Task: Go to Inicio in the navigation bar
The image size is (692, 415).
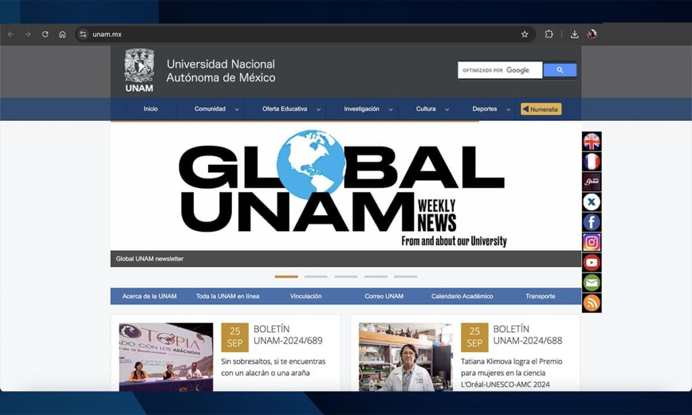Action: (151, 109)
